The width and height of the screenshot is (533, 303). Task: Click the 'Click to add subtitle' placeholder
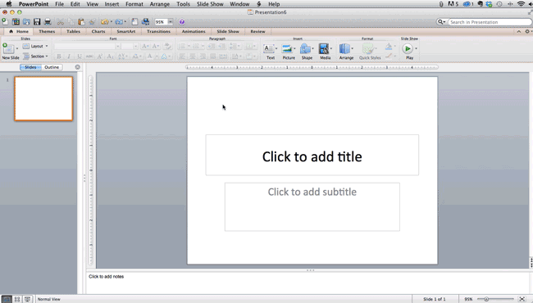[312, 207]
